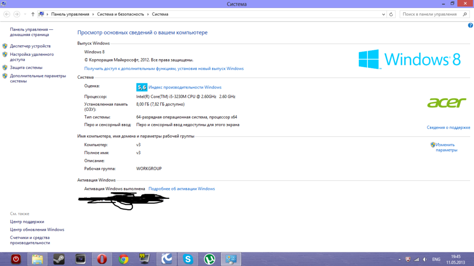Switch the ENG input language indicator

coord(436,259)
